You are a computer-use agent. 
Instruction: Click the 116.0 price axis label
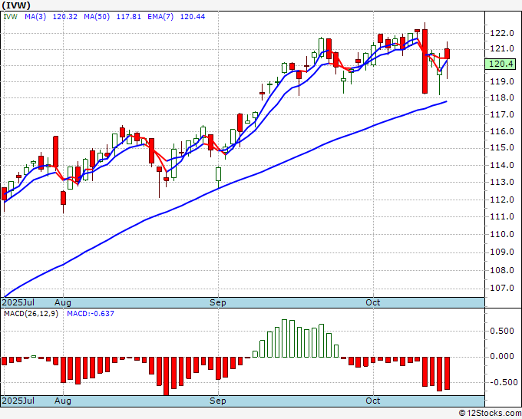point(502,131)
